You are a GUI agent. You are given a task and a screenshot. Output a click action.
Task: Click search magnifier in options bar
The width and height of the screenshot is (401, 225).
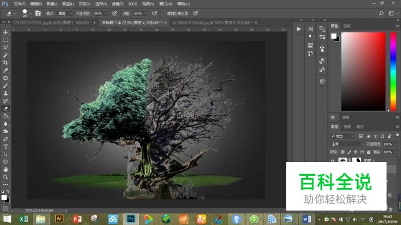pyautogui.click(x=381, y=13)
